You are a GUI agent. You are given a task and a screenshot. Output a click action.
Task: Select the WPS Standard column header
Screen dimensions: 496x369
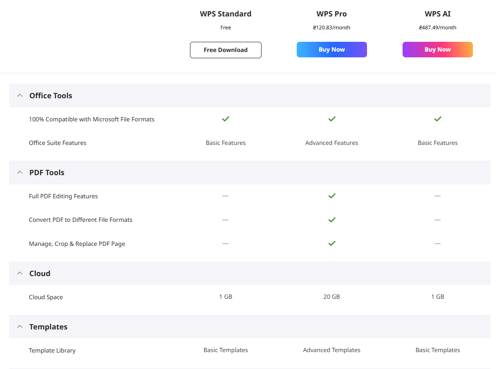pos(226,14)
